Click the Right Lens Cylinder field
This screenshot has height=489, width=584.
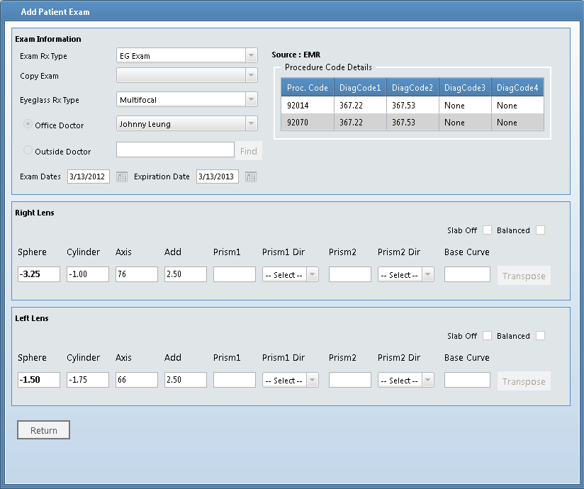pyautogui.click(x=88, y=274)
